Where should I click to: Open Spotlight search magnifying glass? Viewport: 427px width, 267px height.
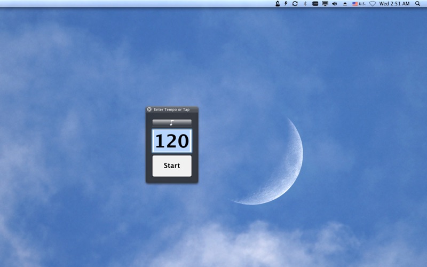[417, 4]
